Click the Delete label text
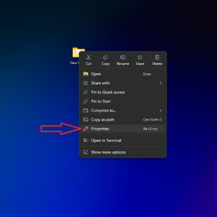 point(157,64)
